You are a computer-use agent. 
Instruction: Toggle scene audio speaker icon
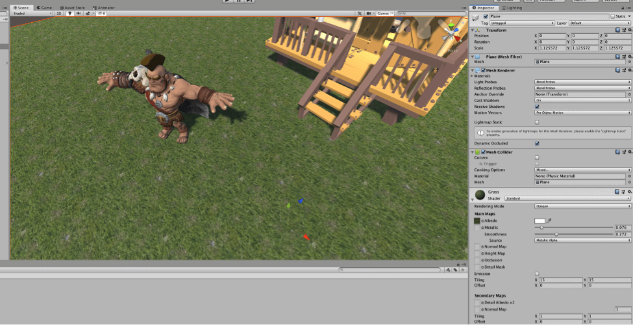point(79,14)
